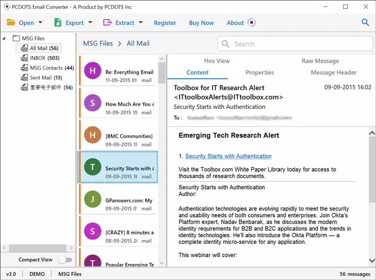Expand the Open dropdown arrow
This screenshot has width=376, height=280.
tap(40, 22)
